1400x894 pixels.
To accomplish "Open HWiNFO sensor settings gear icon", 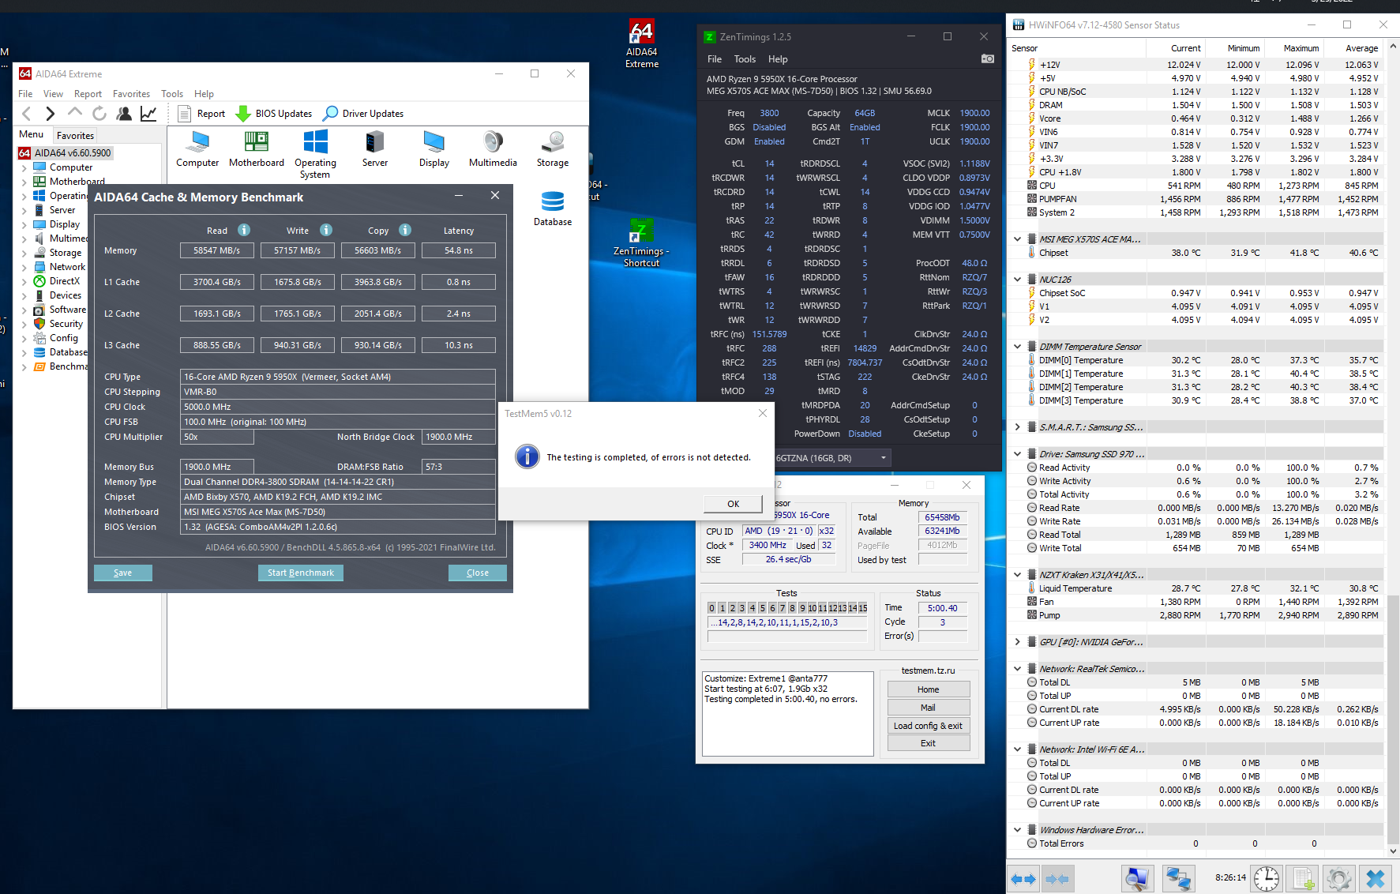I will [x=1338, y=879].
